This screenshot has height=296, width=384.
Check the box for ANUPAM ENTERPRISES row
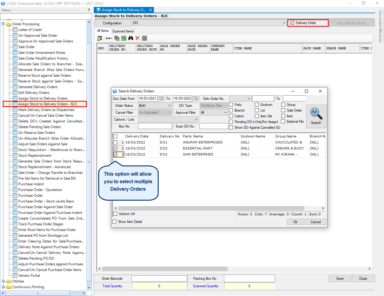pyautogui.click(x=115, y=142)
